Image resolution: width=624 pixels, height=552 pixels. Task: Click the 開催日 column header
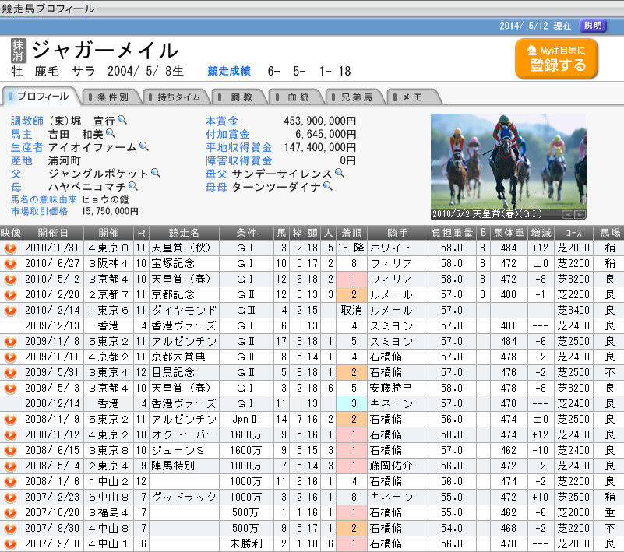pyautogui.click(x=53, y=233)
